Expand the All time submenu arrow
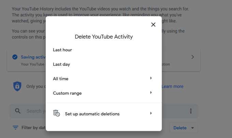Viewport: 232px width, 138px height. point(151,79)
